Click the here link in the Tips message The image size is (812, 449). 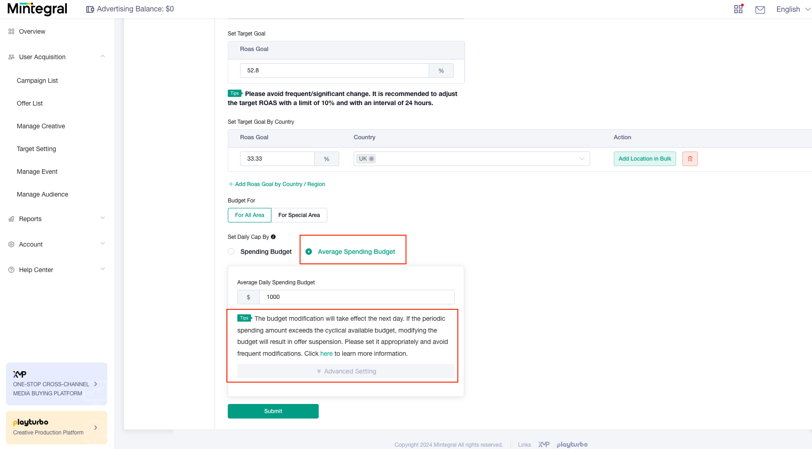tap(326, 353)
